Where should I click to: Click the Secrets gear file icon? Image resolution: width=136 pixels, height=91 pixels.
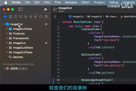click(x=10, y=57)
